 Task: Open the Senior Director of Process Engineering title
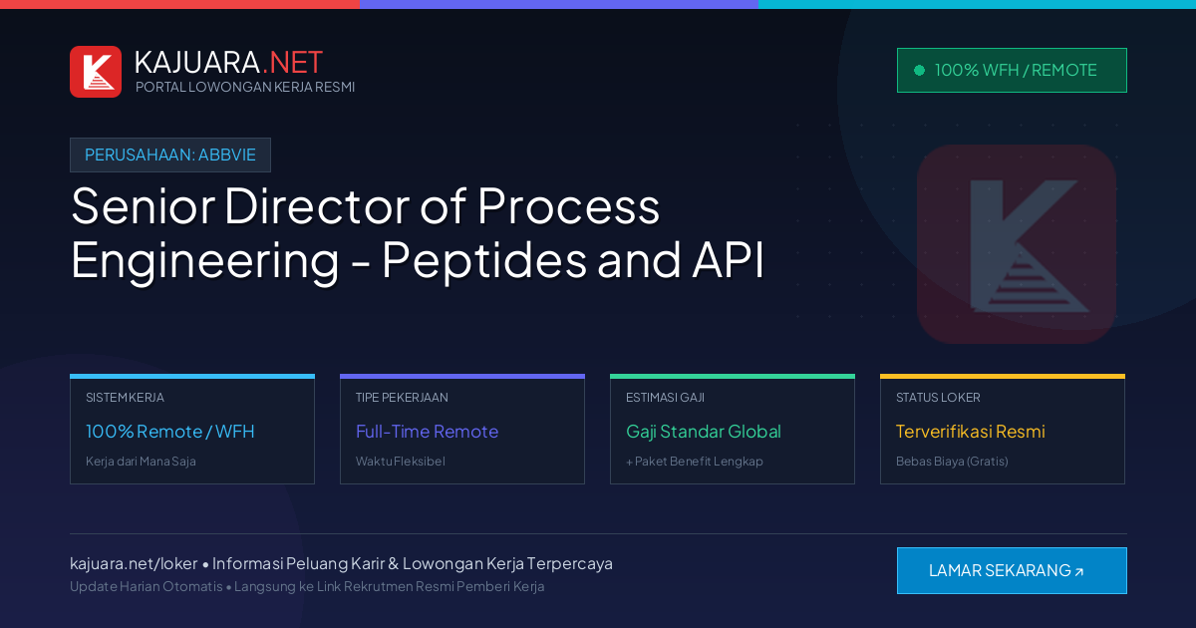point(418,233)
